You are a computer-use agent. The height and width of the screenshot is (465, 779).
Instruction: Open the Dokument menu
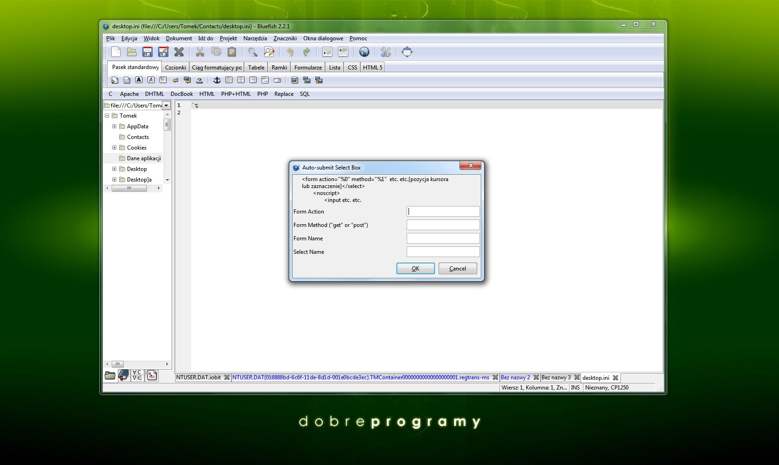tap(179, 38)
